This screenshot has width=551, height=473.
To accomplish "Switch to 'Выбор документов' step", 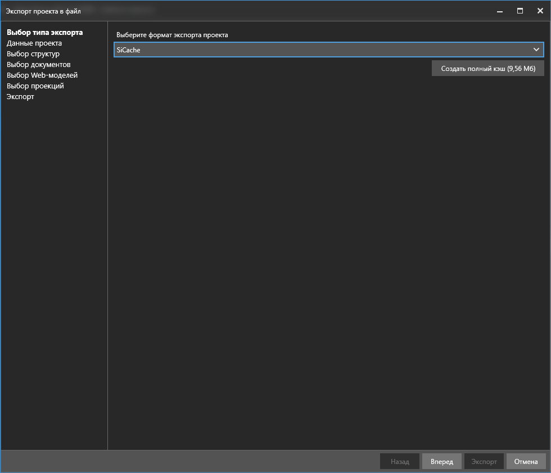I will point(39,65).
